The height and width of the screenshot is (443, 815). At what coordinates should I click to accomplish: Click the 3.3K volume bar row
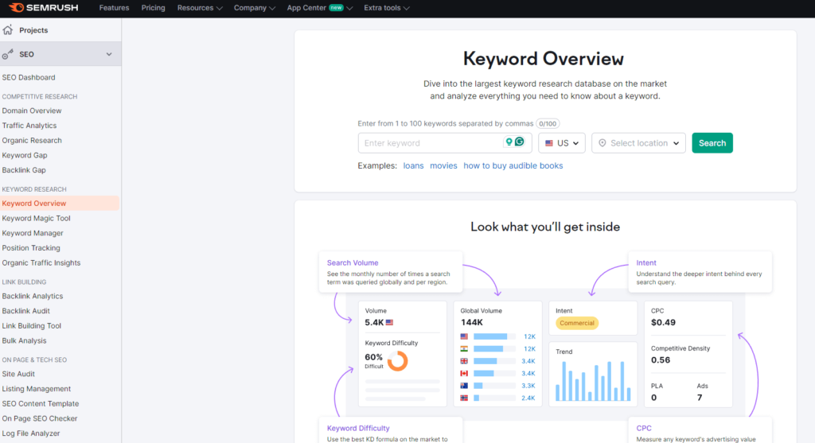497,386
